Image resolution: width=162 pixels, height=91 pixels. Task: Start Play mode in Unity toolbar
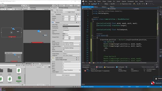[23, 6]
